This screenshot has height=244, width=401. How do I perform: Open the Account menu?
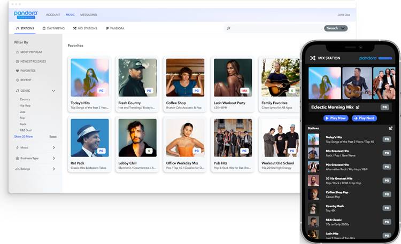53,15
